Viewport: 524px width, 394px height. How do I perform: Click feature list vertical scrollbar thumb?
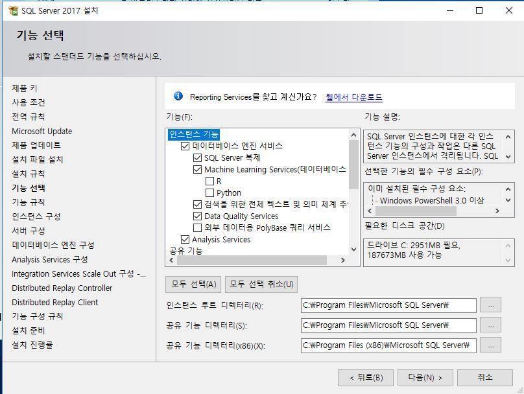coord(353,165)
